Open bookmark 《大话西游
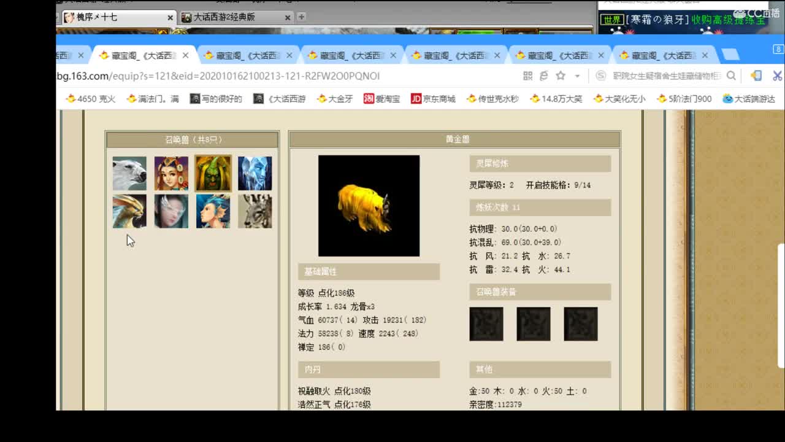Viewport: 785px width, 442px height. click(280, 99)
